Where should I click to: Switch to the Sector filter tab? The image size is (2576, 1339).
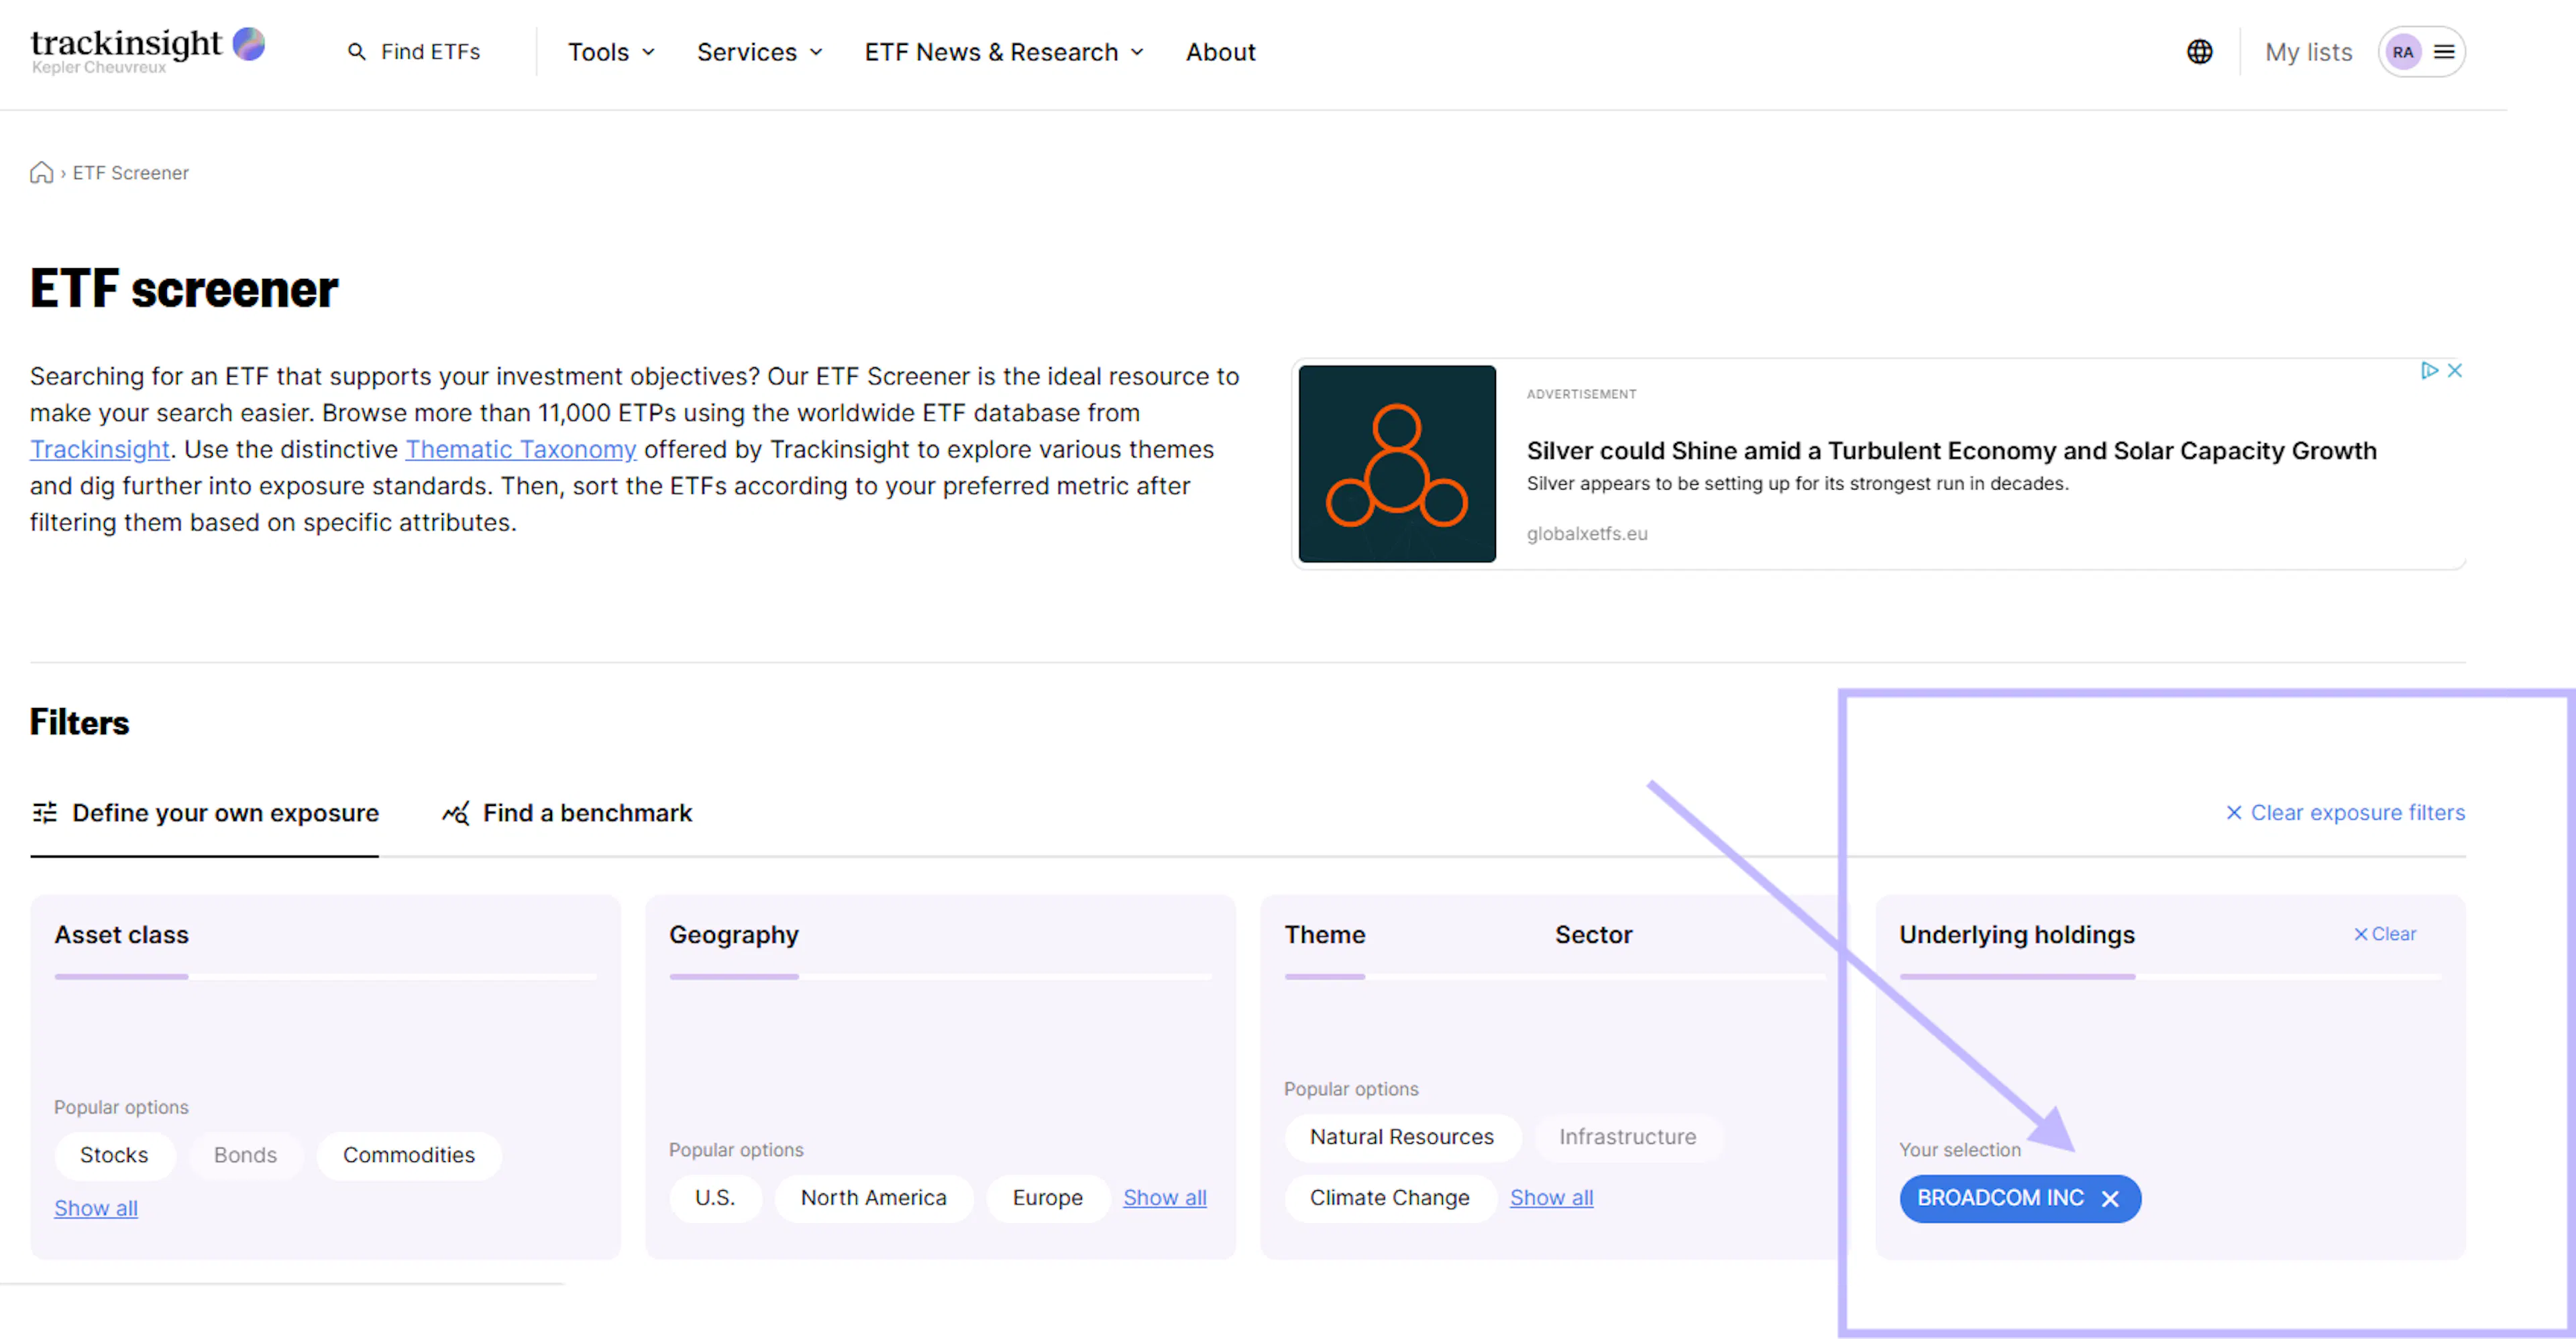point(1593,934)
